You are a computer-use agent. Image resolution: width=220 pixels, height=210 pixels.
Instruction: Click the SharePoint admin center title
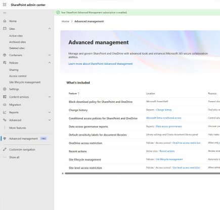pos(28,5)
